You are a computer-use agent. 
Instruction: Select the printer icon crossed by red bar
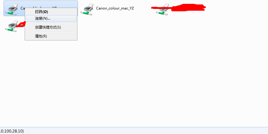(162, 10)
